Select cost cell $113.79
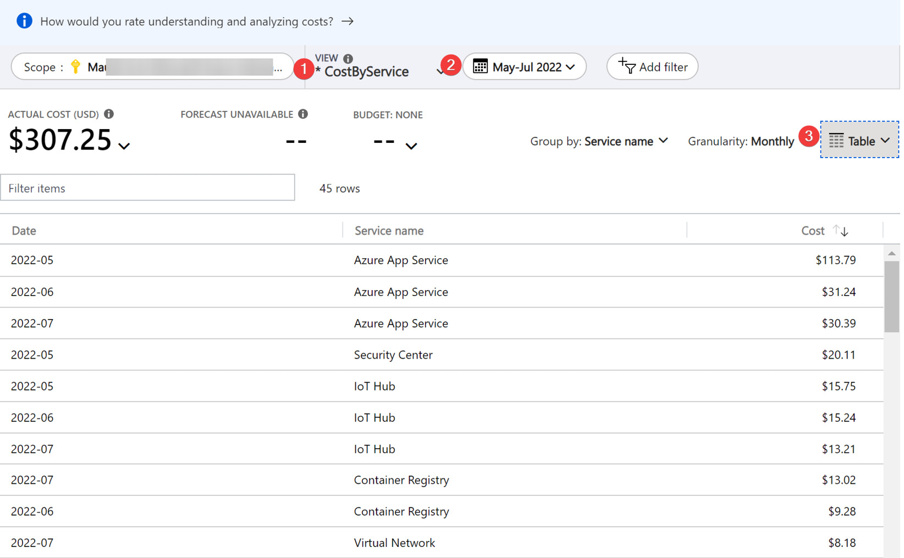 click(x=835, y=260)
